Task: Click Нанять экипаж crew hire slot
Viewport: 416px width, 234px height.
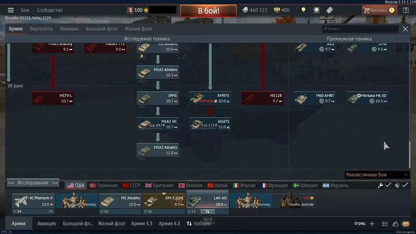Action: coord(295,201)
